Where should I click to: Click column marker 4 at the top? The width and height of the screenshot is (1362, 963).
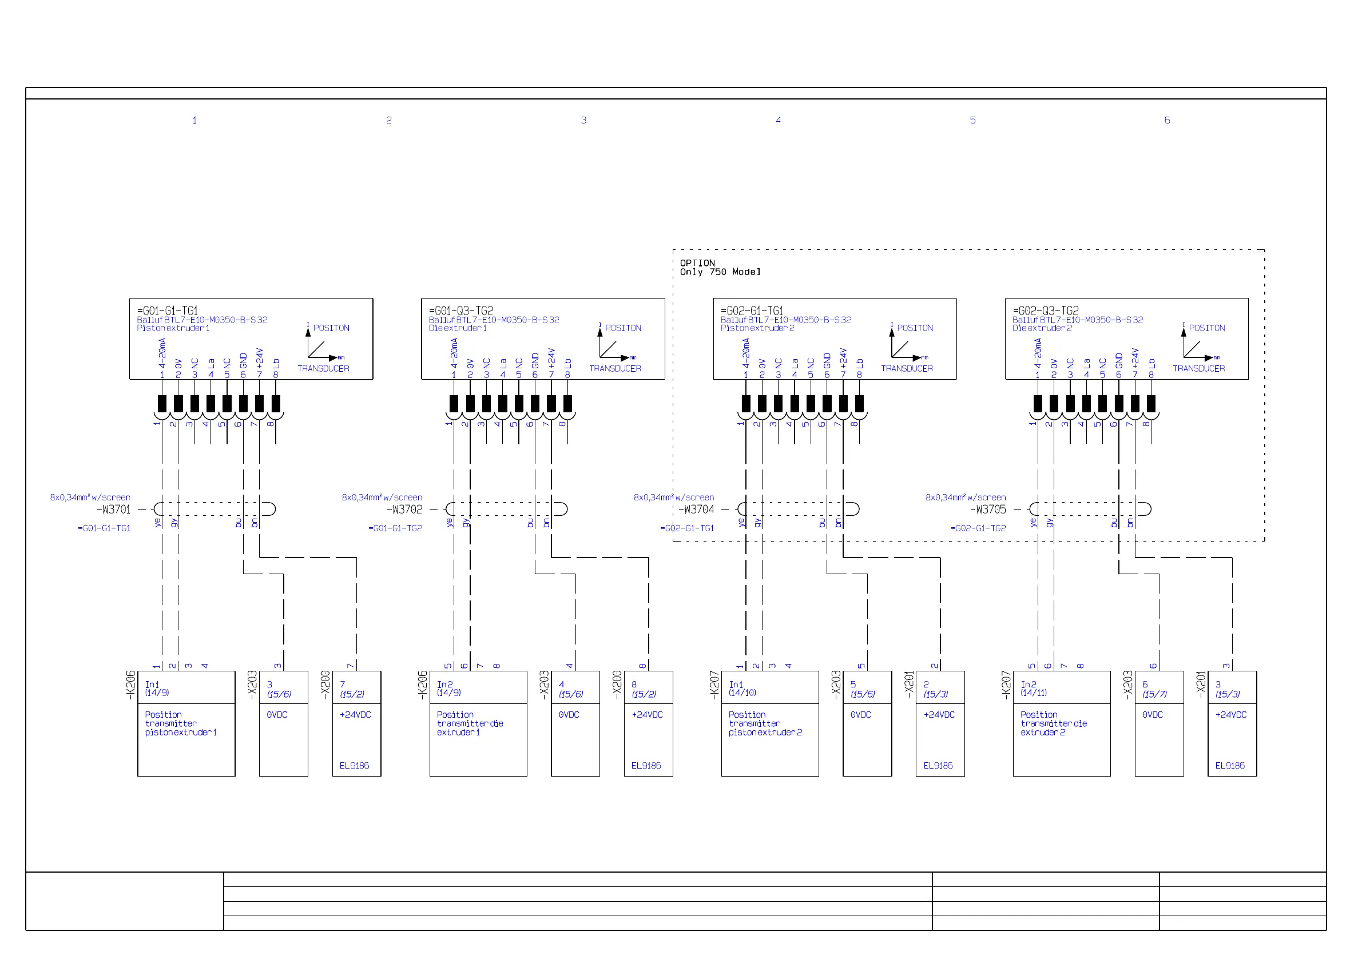(778, 120)
